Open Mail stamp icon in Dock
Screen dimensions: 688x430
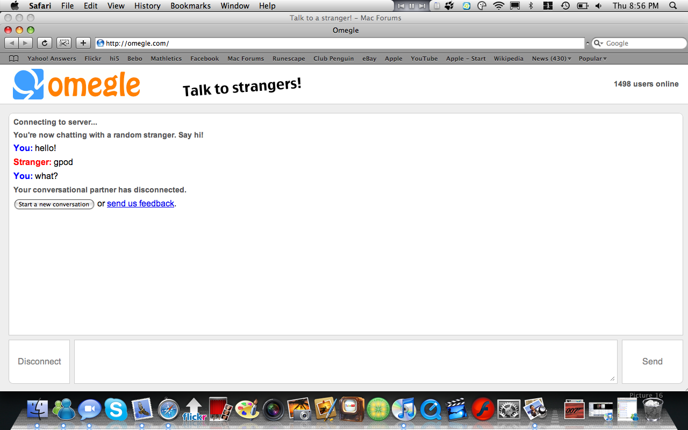click(x=142, y=410)
